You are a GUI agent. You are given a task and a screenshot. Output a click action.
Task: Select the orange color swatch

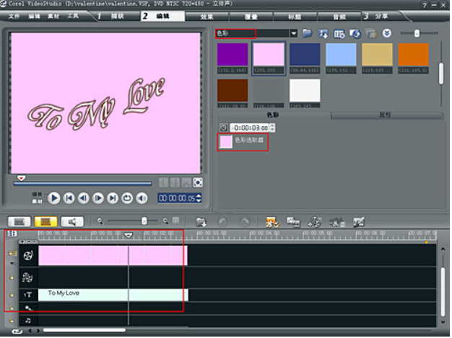point(412,55)
